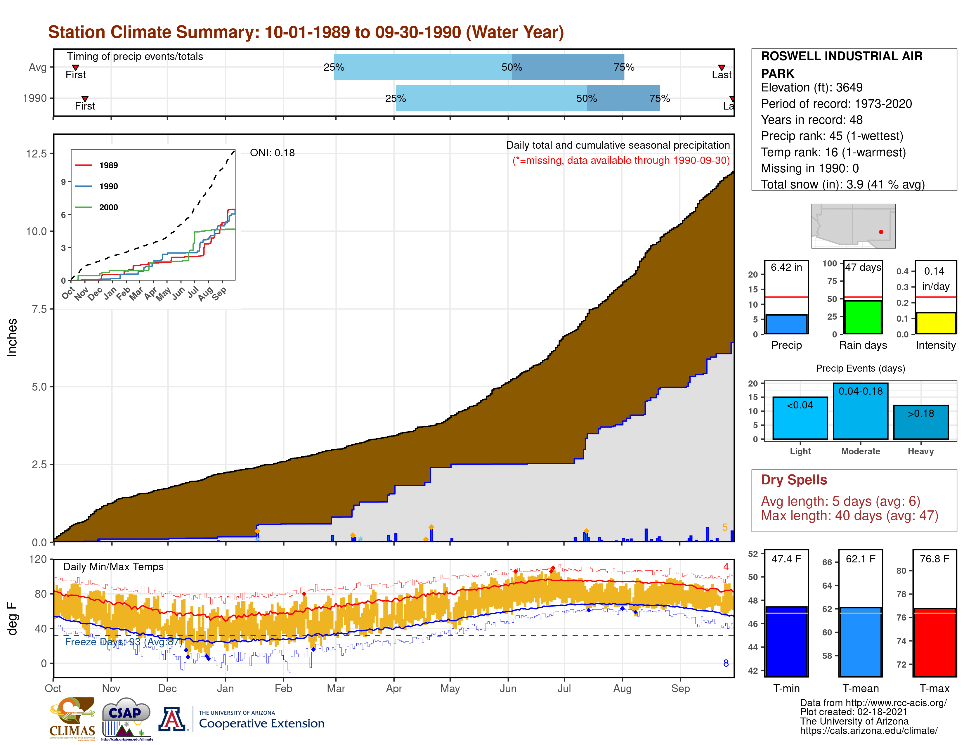Click the Daily total and cumulative seasonal precipitation title
Image resolution: width=964 pixels, height=745 pixels.
(x=618, y=145)
